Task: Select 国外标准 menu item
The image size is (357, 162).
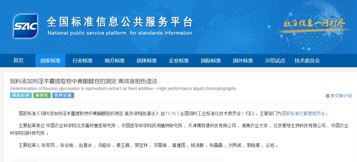Action: 243,61
